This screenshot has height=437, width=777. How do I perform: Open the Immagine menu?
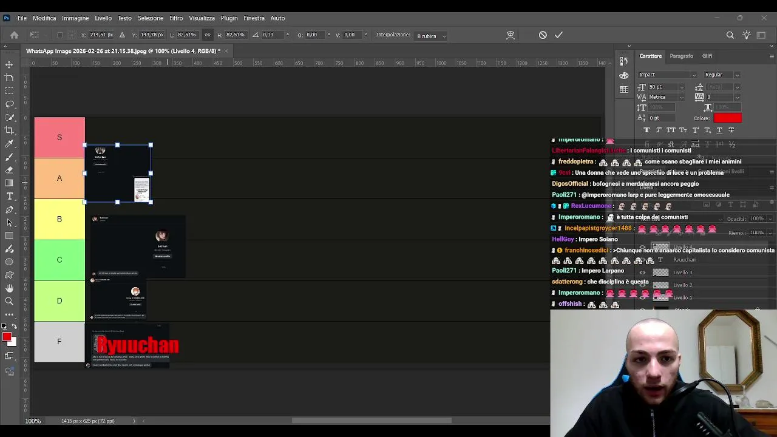coord(75,18)
